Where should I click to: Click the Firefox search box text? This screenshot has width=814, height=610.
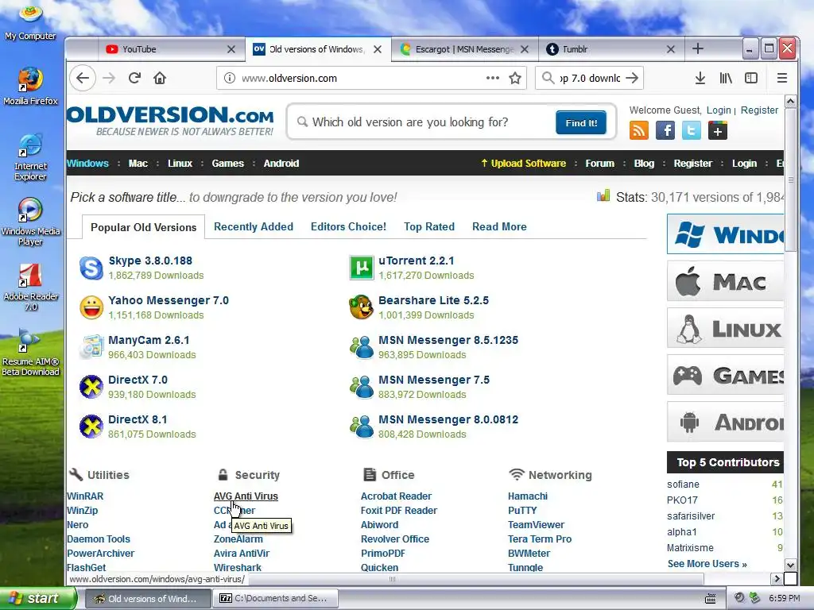coord(590,78)
